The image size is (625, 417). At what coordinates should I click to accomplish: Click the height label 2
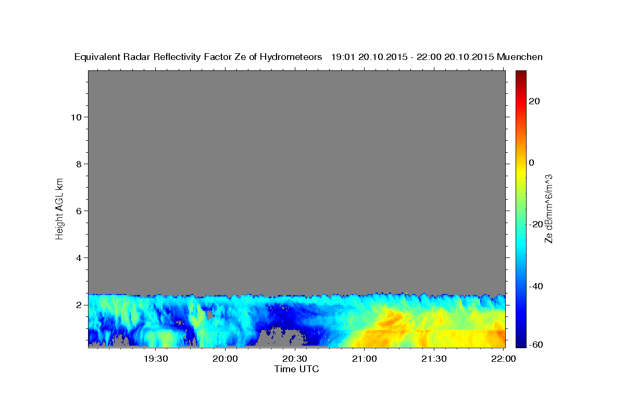coord(78,304)
